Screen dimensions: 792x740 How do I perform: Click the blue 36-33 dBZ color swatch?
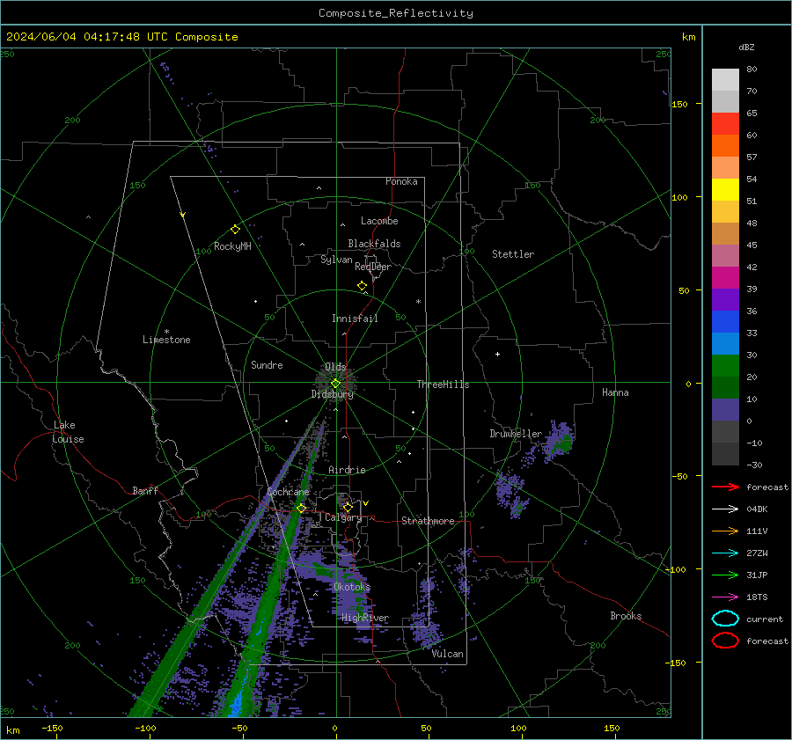click(x=725, y=322)
